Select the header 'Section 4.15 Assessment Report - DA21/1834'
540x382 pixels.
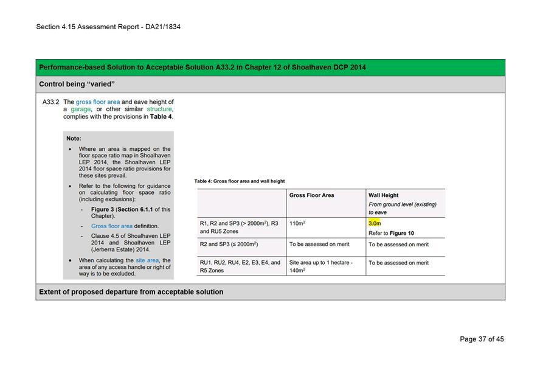108,27
